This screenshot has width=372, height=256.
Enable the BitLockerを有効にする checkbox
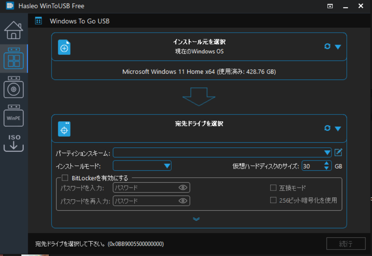[64, 177]
